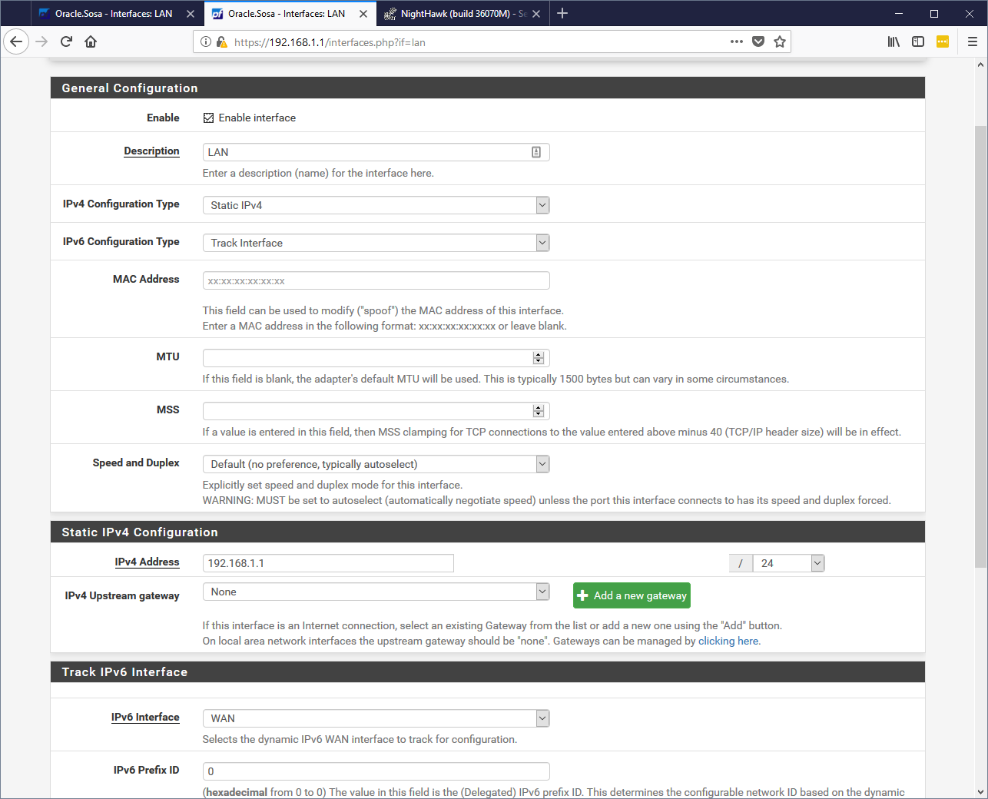
Task: Increment the MTU stepper arrow
Action: coord(539,355)
